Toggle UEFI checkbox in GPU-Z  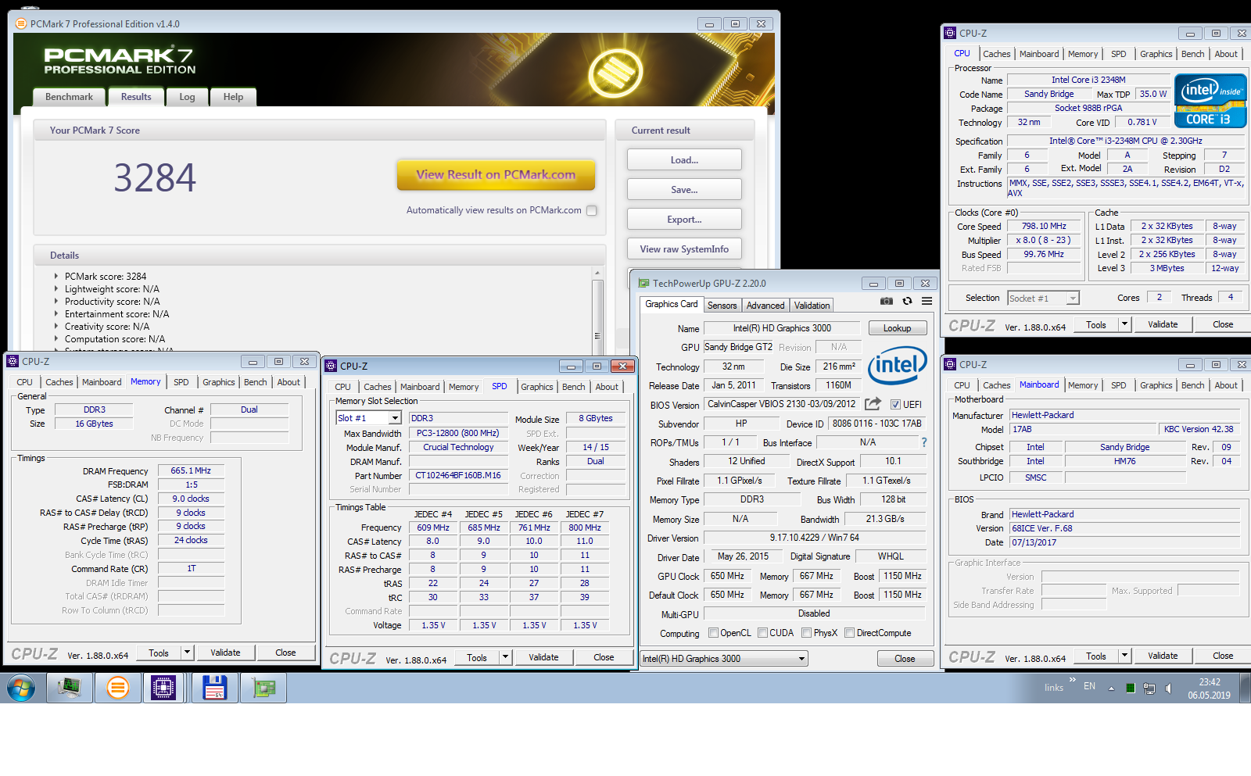pos(895,404)
